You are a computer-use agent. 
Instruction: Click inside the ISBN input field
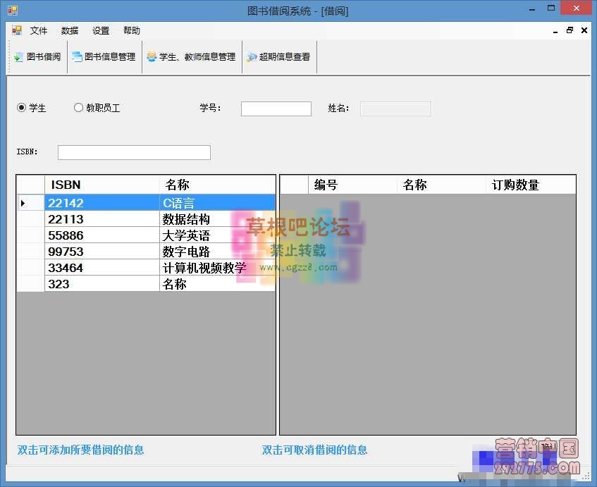pyautogui.click(x=134, y=152)
